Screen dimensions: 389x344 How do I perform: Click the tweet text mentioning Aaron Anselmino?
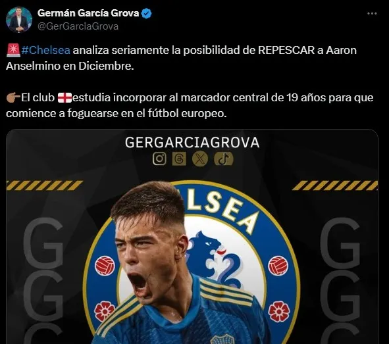click(181, 58)
